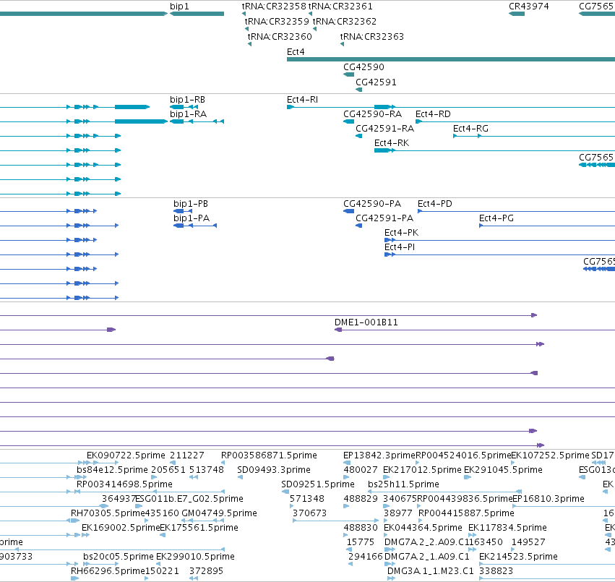Click the Ect4-PD protein label

click(x=434, y=204)
